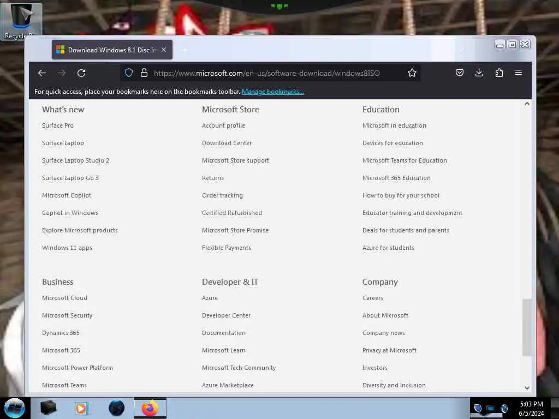Open the Manage bookmarks link

273,92
